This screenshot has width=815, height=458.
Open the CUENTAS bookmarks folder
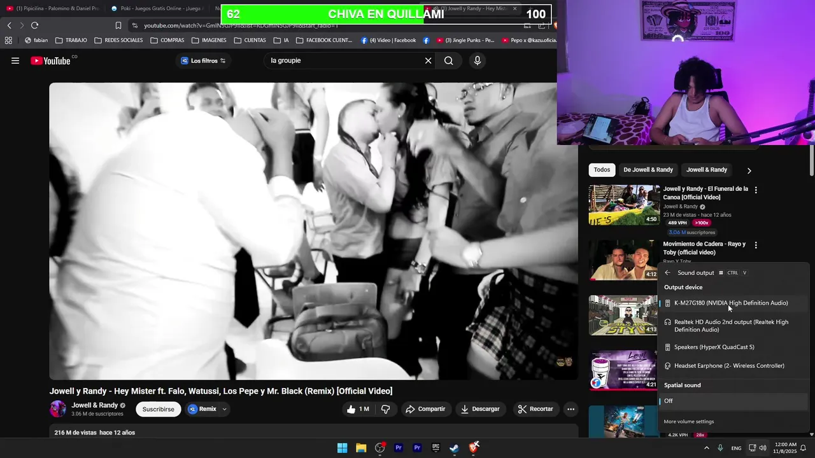tap(250, 40)
